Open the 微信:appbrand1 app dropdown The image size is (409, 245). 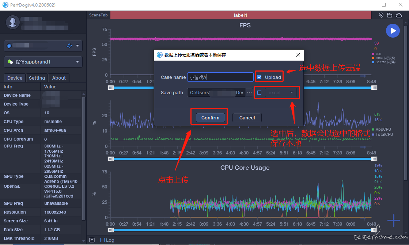(43, 62)
